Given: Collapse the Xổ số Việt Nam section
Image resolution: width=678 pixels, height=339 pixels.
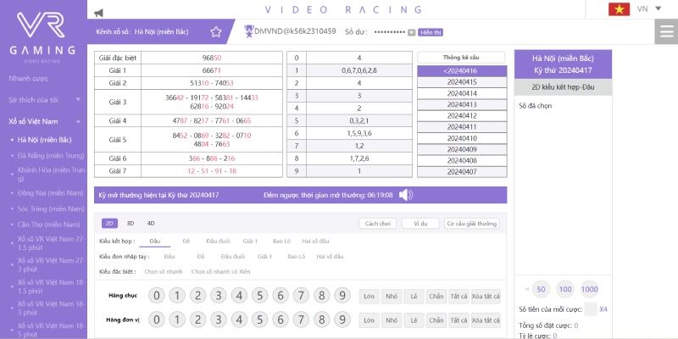Looking at the screenshot, I should click(78, 121).
